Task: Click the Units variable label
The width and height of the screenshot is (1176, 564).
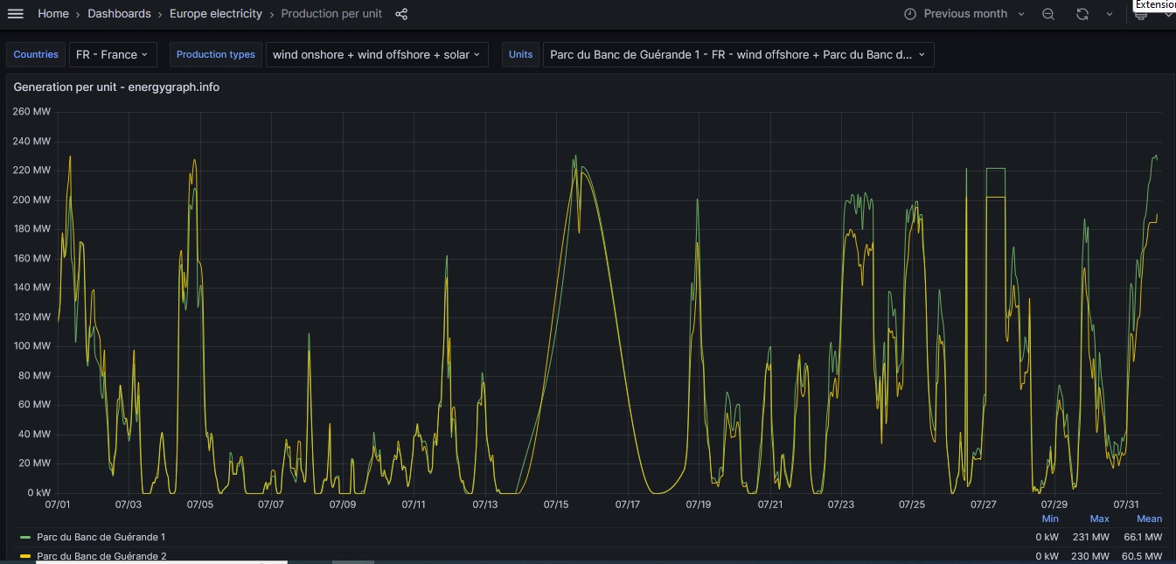Action: 520,54
